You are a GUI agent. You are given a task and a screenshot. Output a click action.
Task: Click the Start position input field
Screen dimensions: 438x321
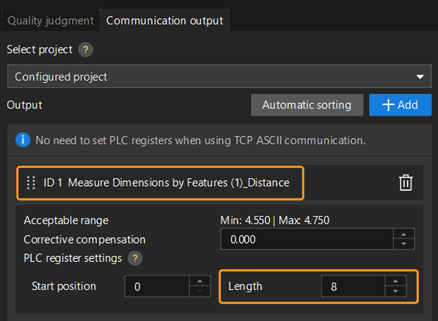click(157, 287)
